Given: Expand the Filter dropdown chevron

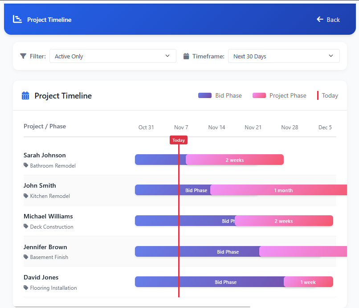Looking at the screenshot, I should tap(168, 56).
